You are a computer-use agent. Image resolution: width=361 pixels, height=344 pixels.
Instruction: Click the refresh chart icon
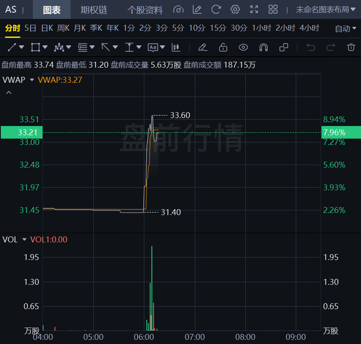[x=216, y=10]
